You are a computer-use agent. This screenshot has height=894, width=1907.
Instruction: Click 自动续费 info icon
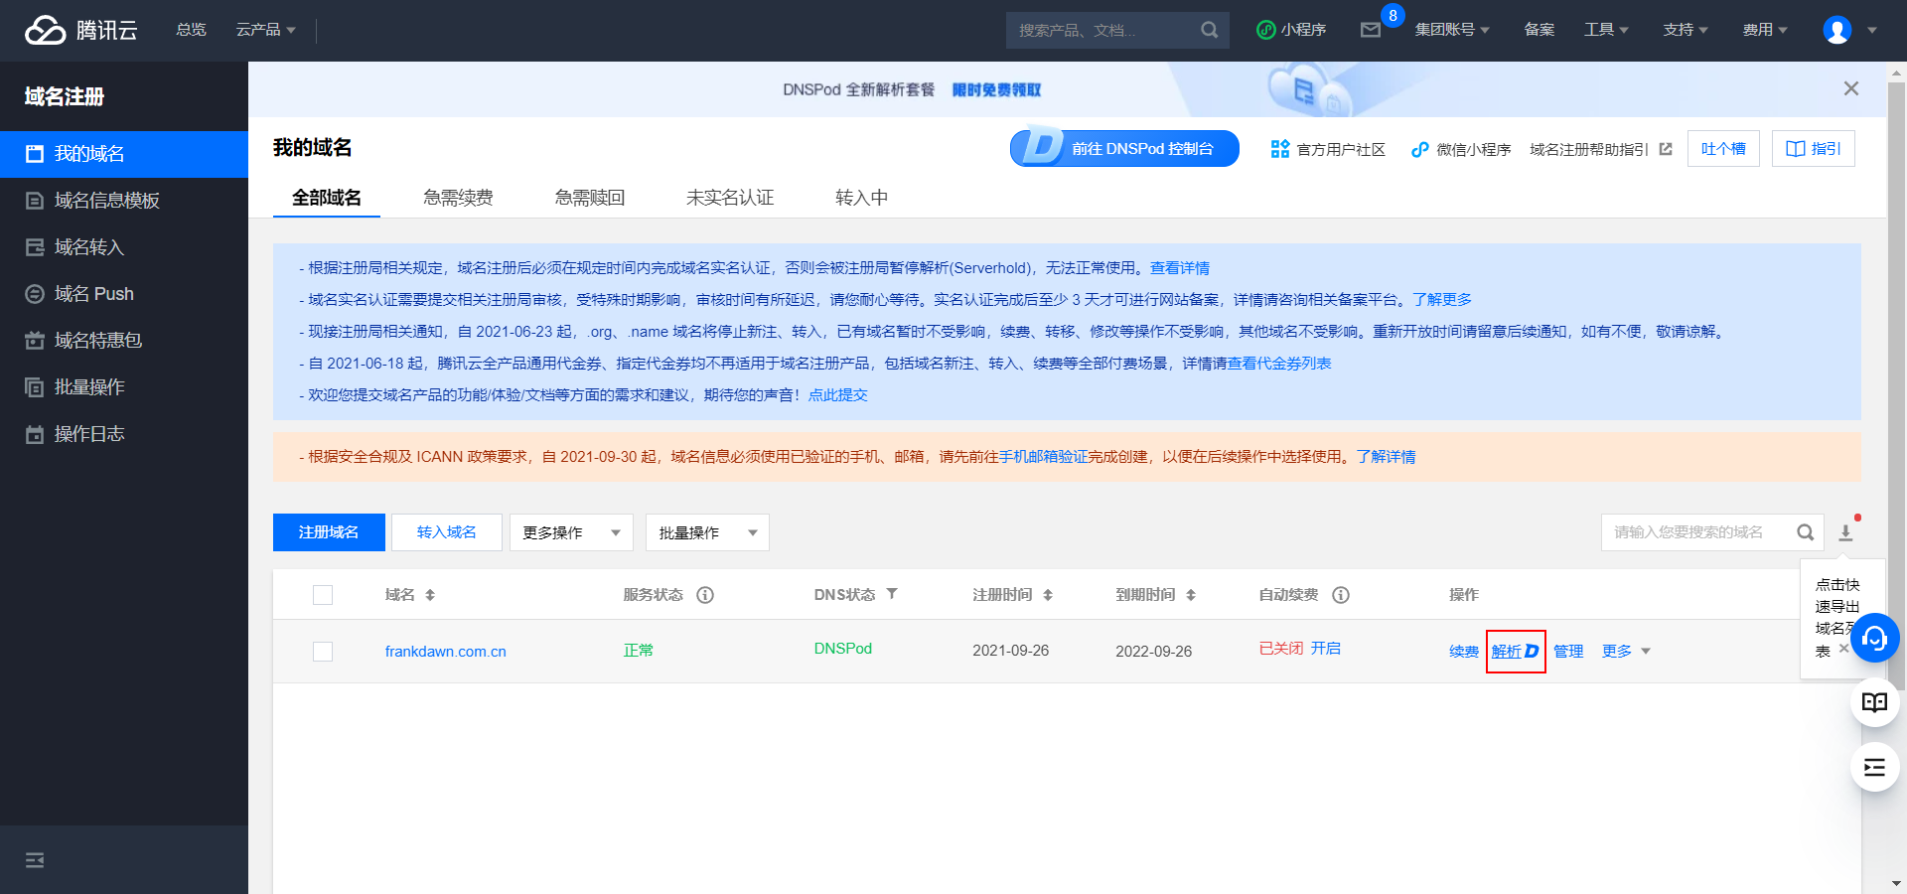(1341, 595)
